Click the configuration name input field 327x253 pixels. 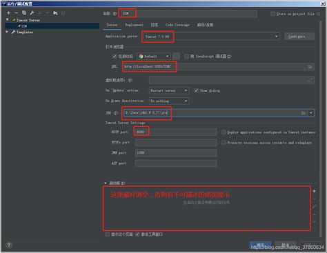[188, 14]
